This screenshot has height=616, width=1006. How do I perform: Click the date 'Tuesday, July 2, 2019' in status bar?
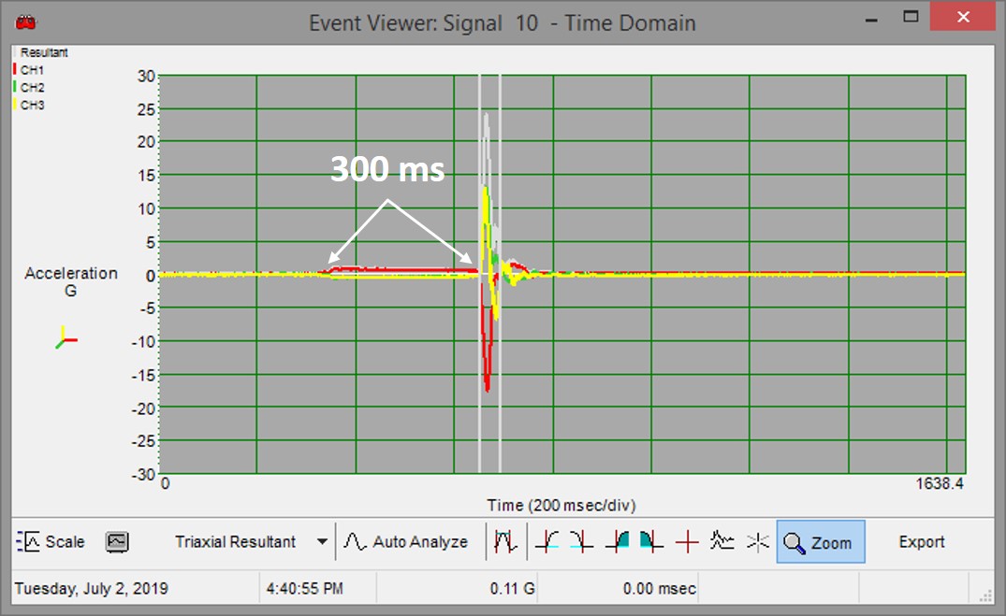tap(91, 589)
